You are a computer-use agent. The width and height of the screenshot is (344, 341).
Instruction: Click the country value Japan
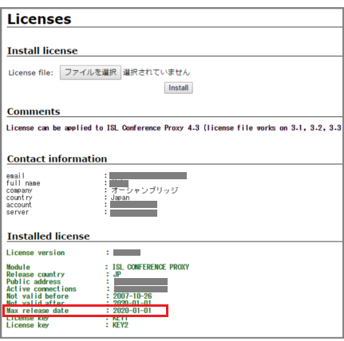click(x=121, y=198)
